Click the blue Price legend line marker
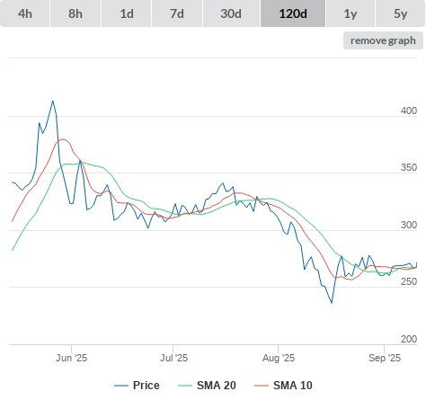Viewport: 426px width, 409px height. 121,386
